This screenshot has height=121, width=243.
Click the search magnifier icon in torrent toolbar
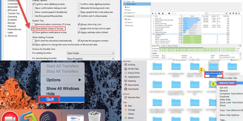tap(226, 13)
